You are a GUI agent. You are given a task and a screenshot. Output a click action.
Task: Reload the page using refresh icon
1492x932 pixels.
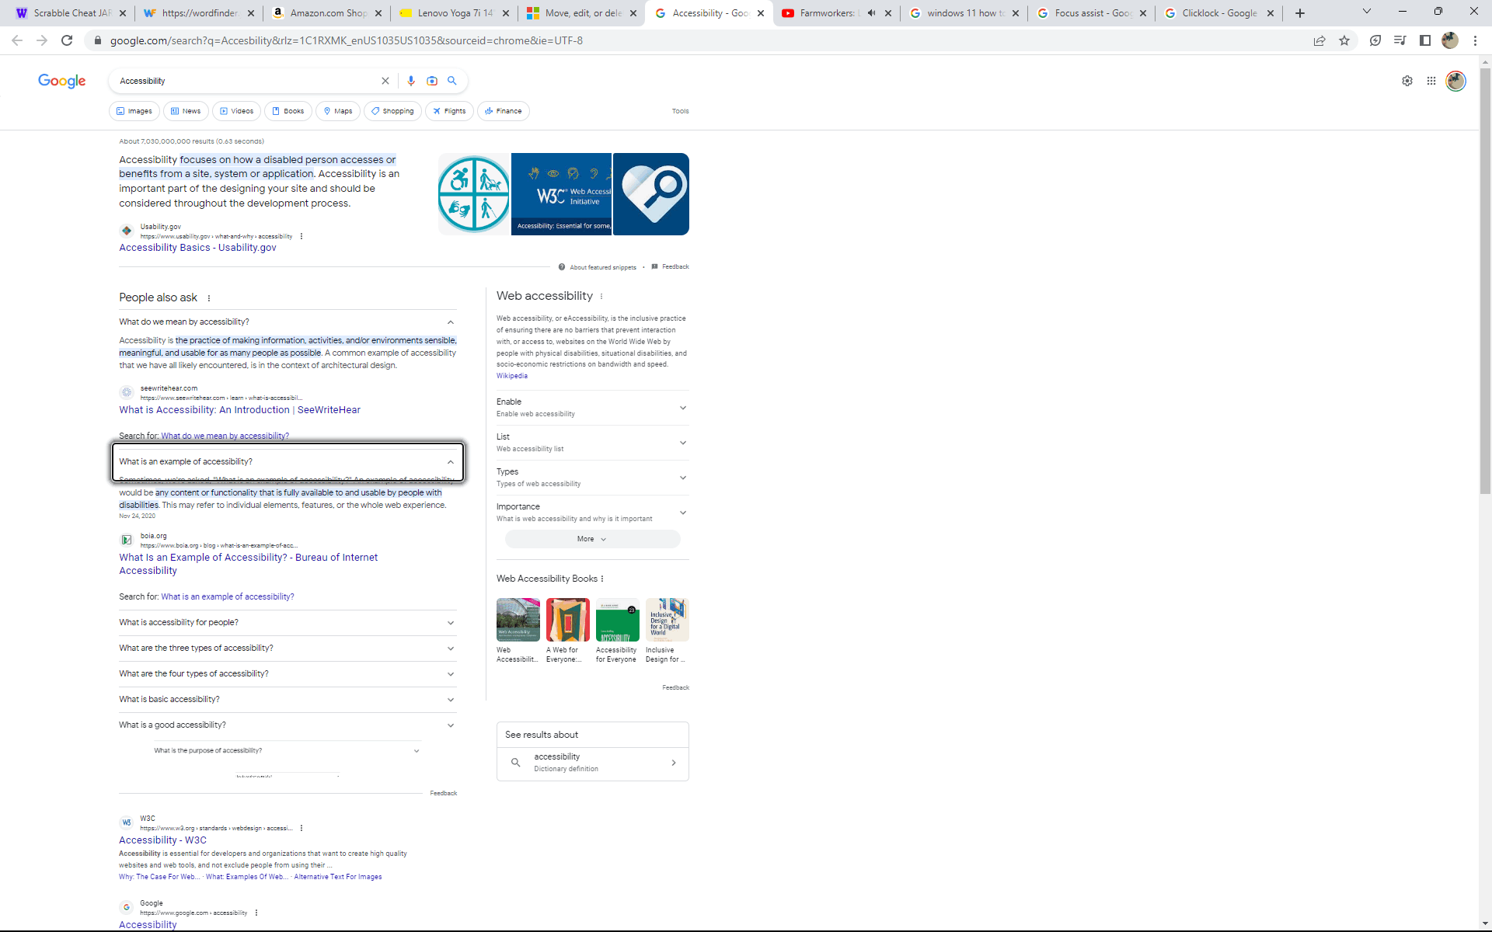click(67, 40)
